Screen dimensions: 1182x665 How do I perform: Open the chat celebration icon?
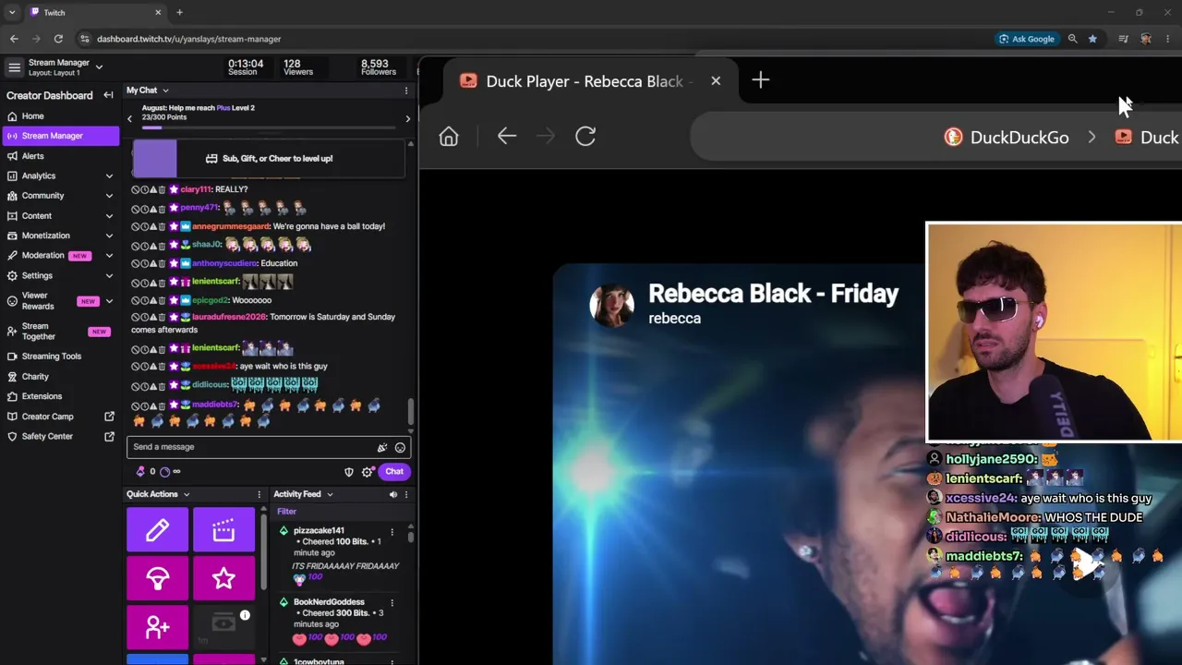382,447
